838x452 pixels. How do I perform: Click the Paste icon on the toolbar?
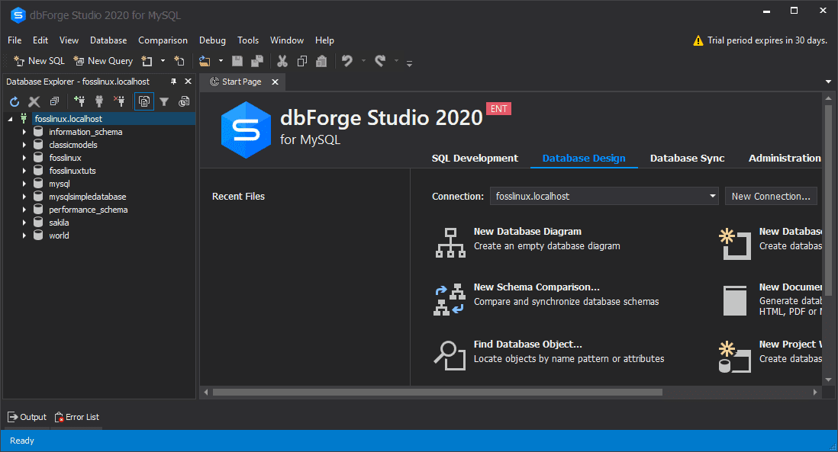pos(321,60)
